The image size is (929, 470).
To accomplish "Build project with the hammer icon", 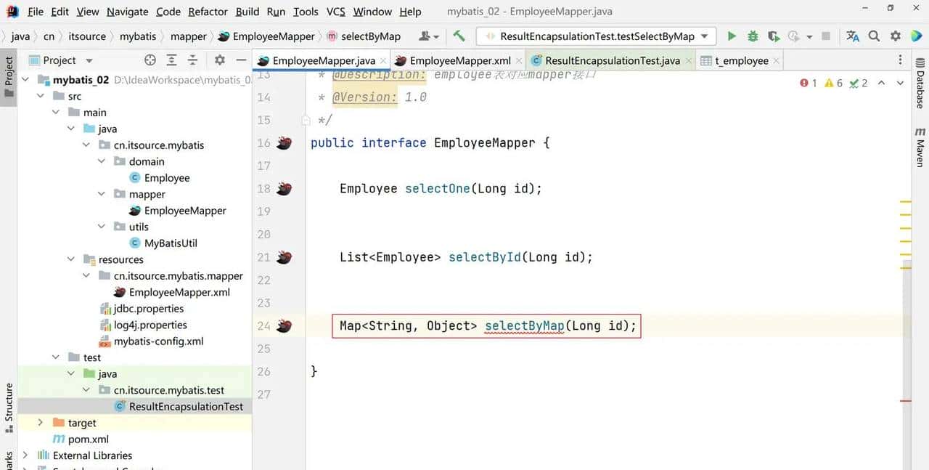I will coord(459,36).
